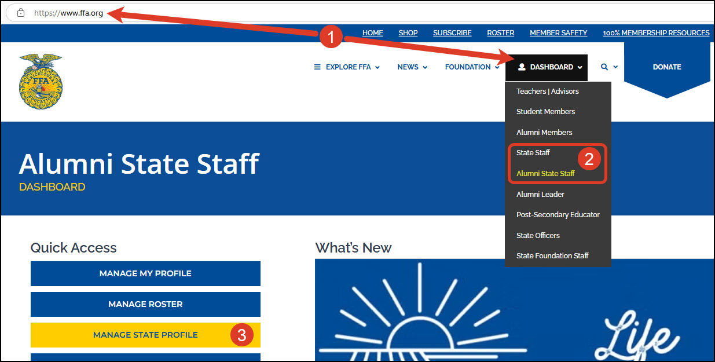Click the Quick Access heading
The image size is (715, 362).
click(74, 248)
